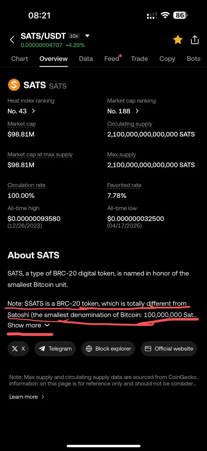Tap the Circulating supply label
The width and height of the screenshot is (207, 451).
click(x=130, y=124)
